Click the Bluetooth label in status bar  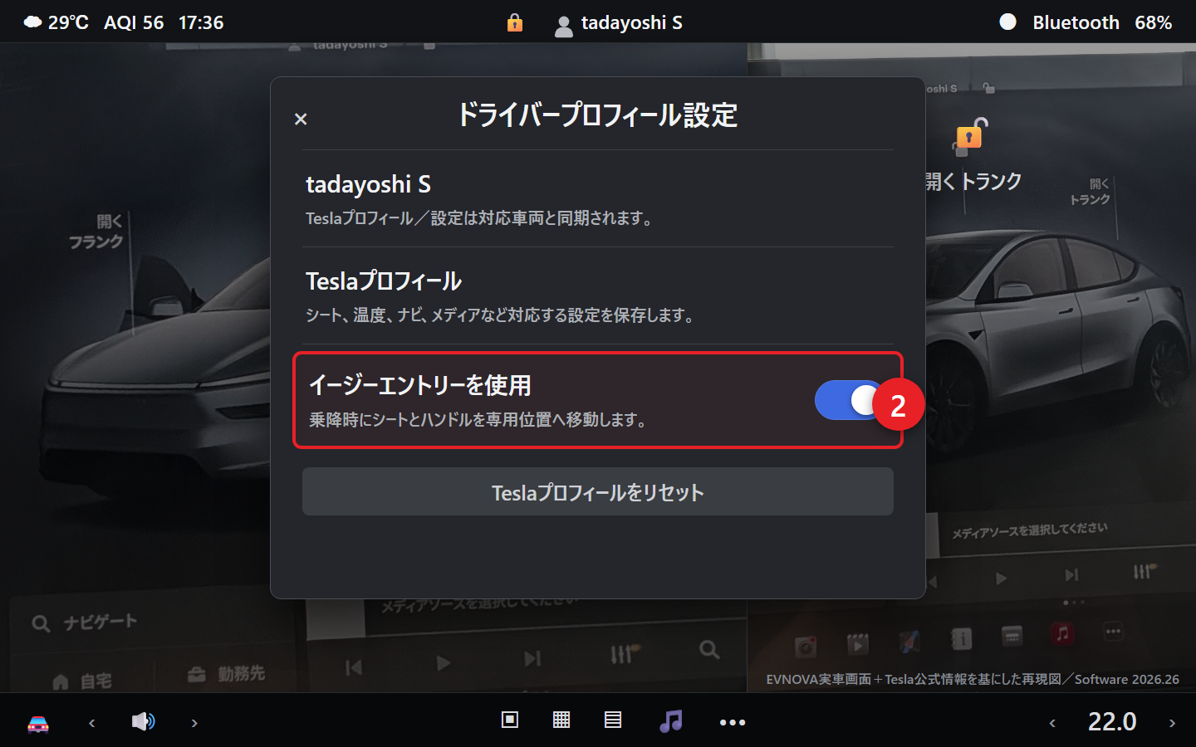point(1076,22)
